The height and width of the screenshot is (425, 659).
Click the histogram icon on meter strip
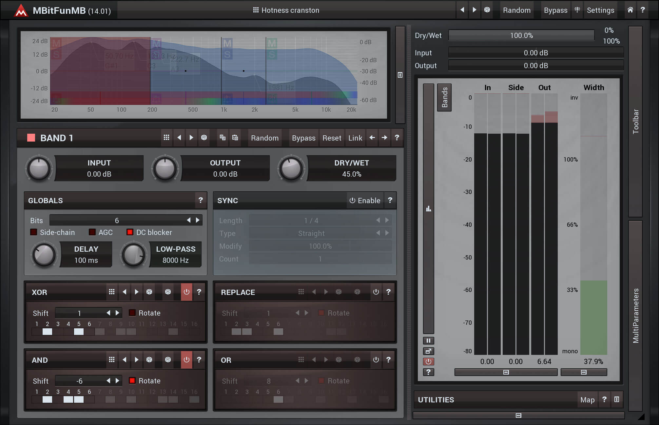(428, 209)
